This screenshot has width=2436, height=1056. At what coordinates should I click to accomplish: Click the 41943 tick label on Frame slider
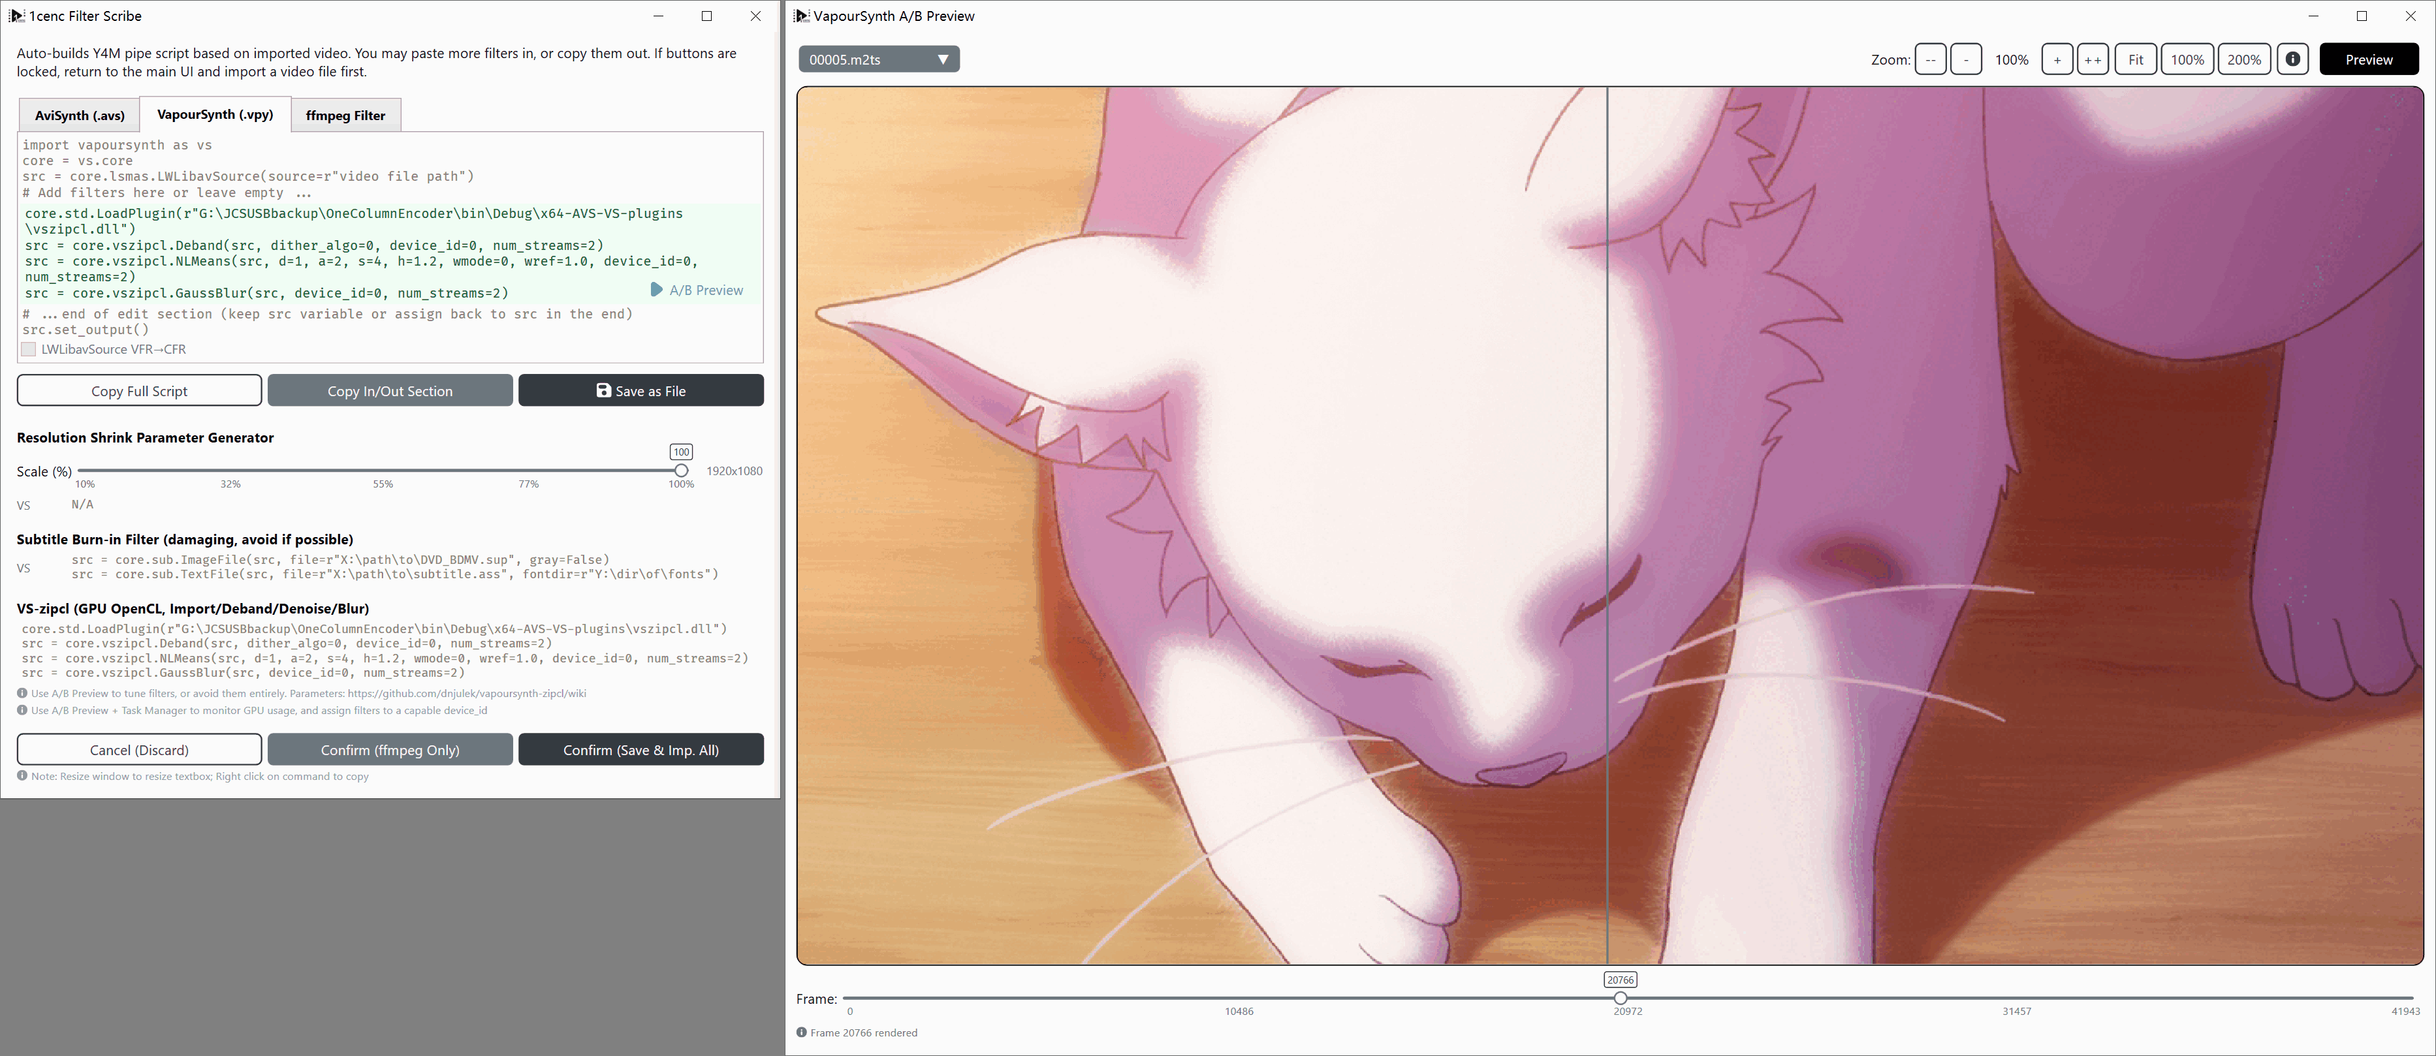pyautogui.click(x=2405, y=1012)
